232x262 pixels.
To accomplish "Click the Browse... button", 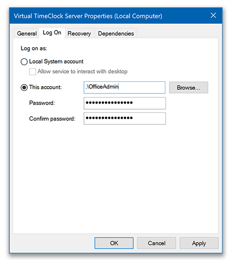I will tap(188, 87).
